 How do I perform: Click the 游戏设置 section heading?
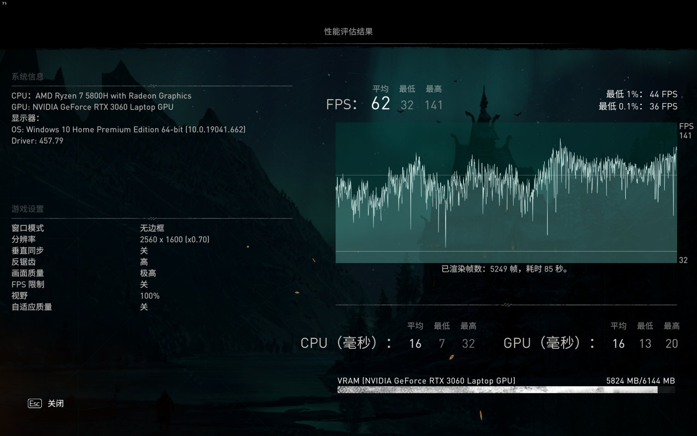27,209
